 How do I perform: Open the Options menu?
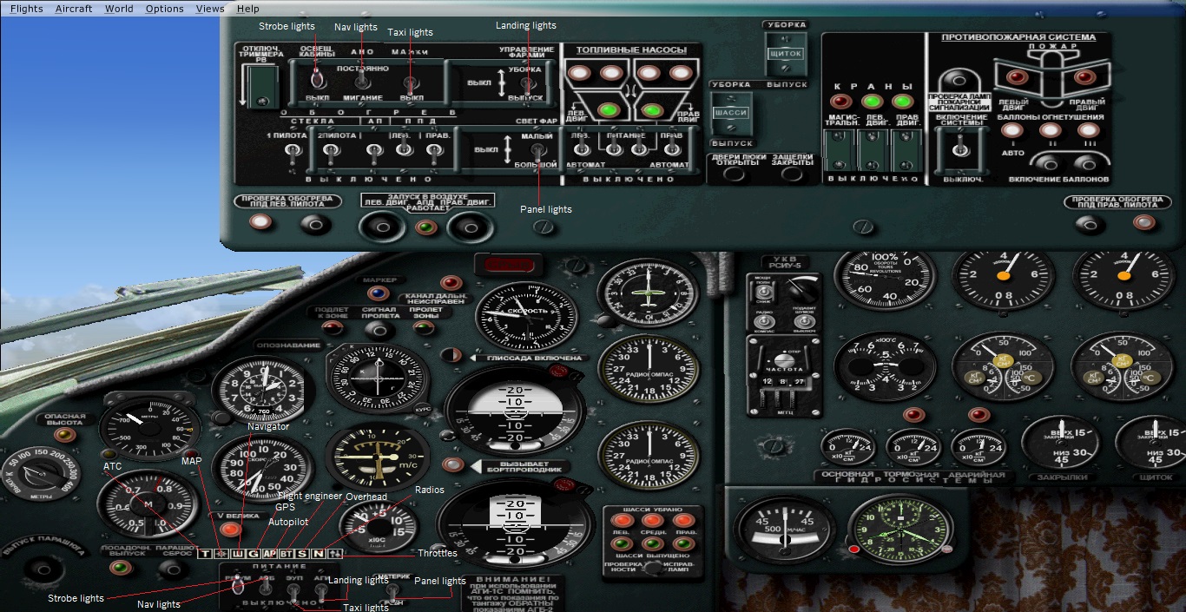coord(164,8)
